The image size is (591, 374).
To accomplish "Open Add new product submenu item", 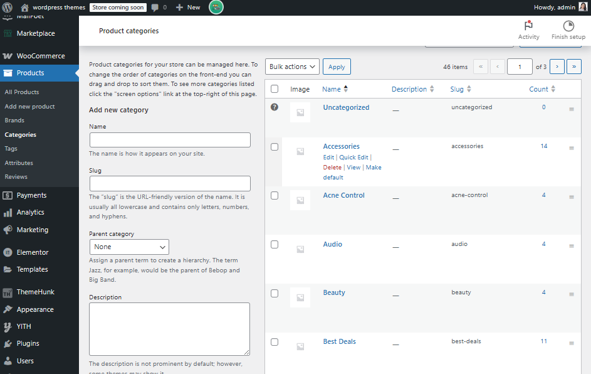I will 30,107.
